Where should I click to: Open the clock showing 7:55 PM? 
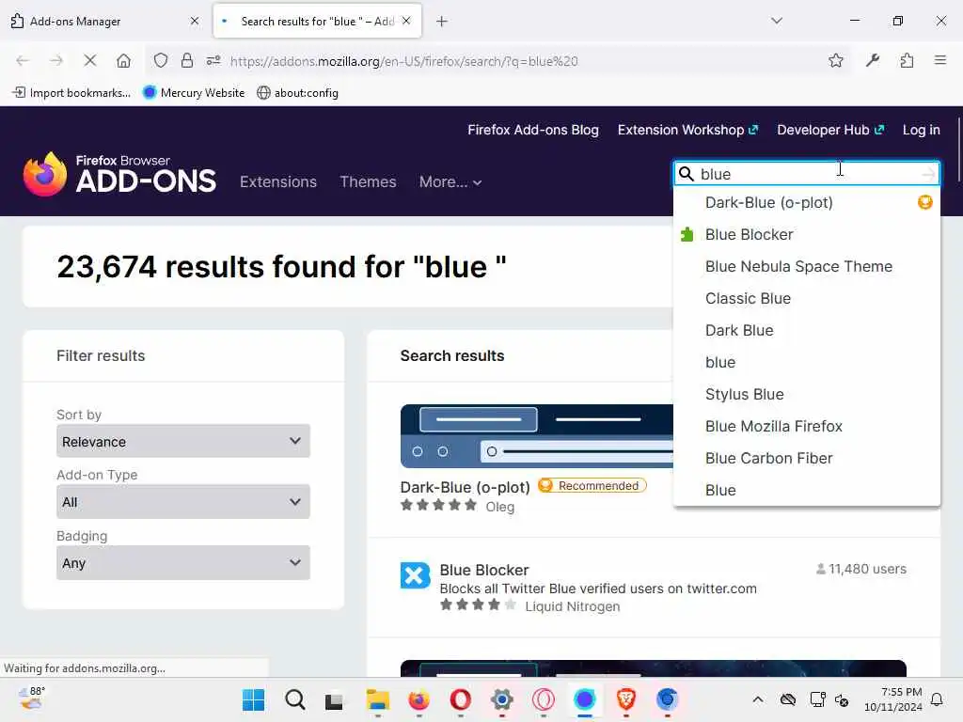(893, 699)
